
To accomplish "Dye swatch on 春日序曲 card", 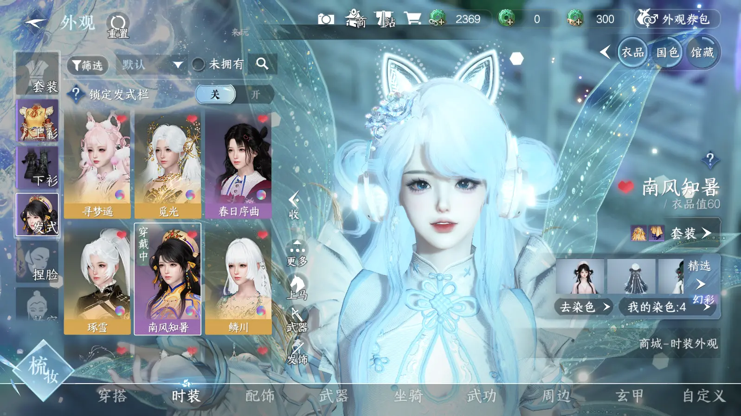I will pos(261,195).
